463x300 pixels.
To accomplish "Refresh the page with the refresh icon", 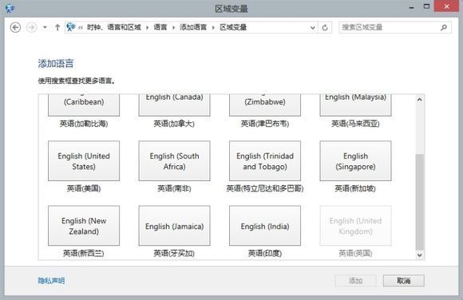I will 325,28.
